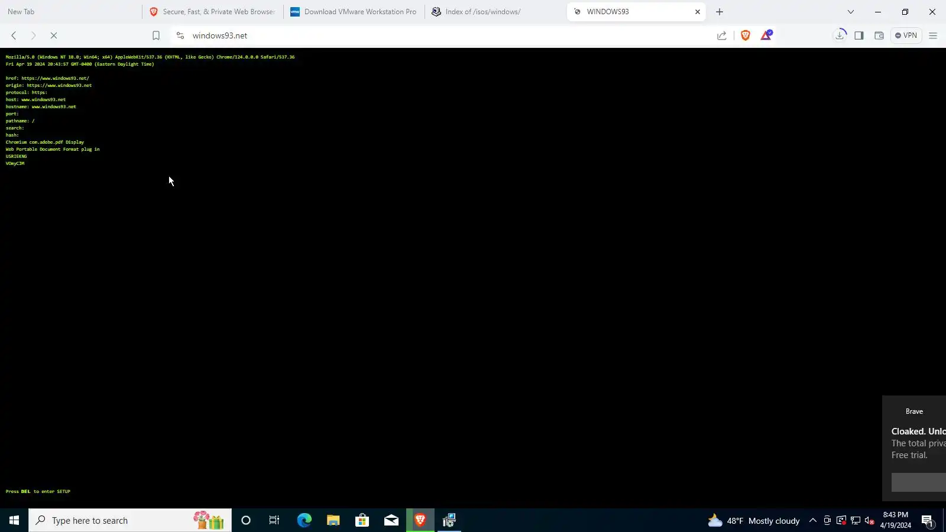946x532 pixels.
Task: Open the notification center
Action: point(927,520)
